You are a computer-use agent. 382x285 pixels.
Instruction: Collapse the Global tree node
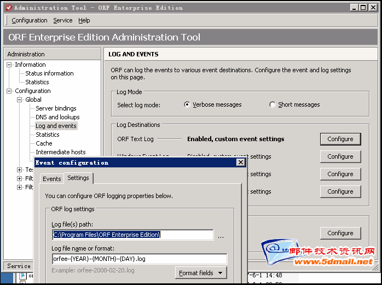click(x=20, y=100)
